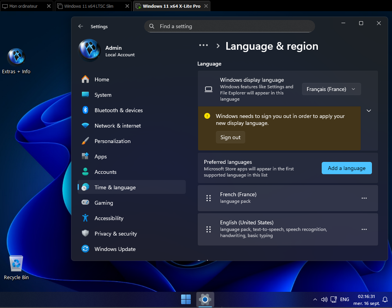Click the ENG input language indicator
392x308 pixels.
pos(344,299)
